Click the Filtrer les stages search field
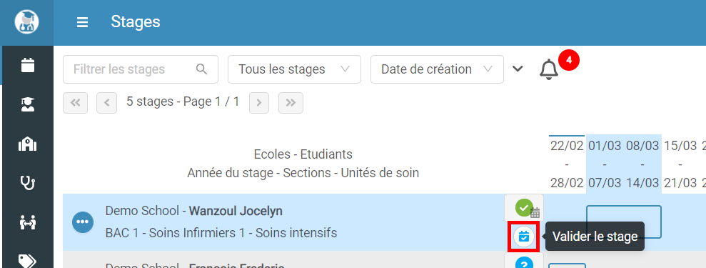 click(141, 69)
